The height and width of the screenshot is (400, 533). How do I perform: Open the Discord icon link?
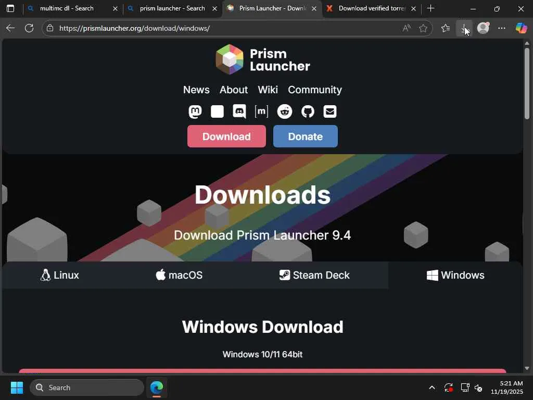click(239, 111)
